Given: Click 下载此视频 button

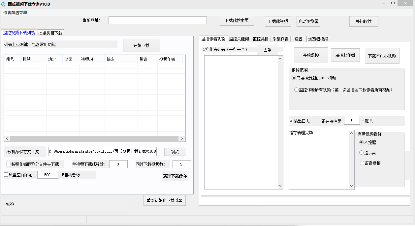Looking at the screenshot, I should pyautogui.click(x=278, y=21).
